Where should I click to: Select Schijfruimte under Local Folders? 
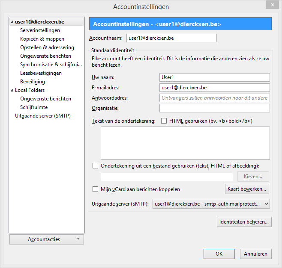34,107
